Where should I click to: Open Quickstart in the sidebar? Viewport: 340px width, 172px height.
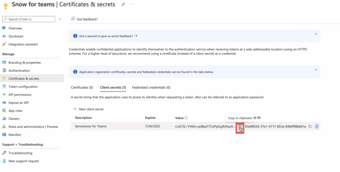[16, 36]
